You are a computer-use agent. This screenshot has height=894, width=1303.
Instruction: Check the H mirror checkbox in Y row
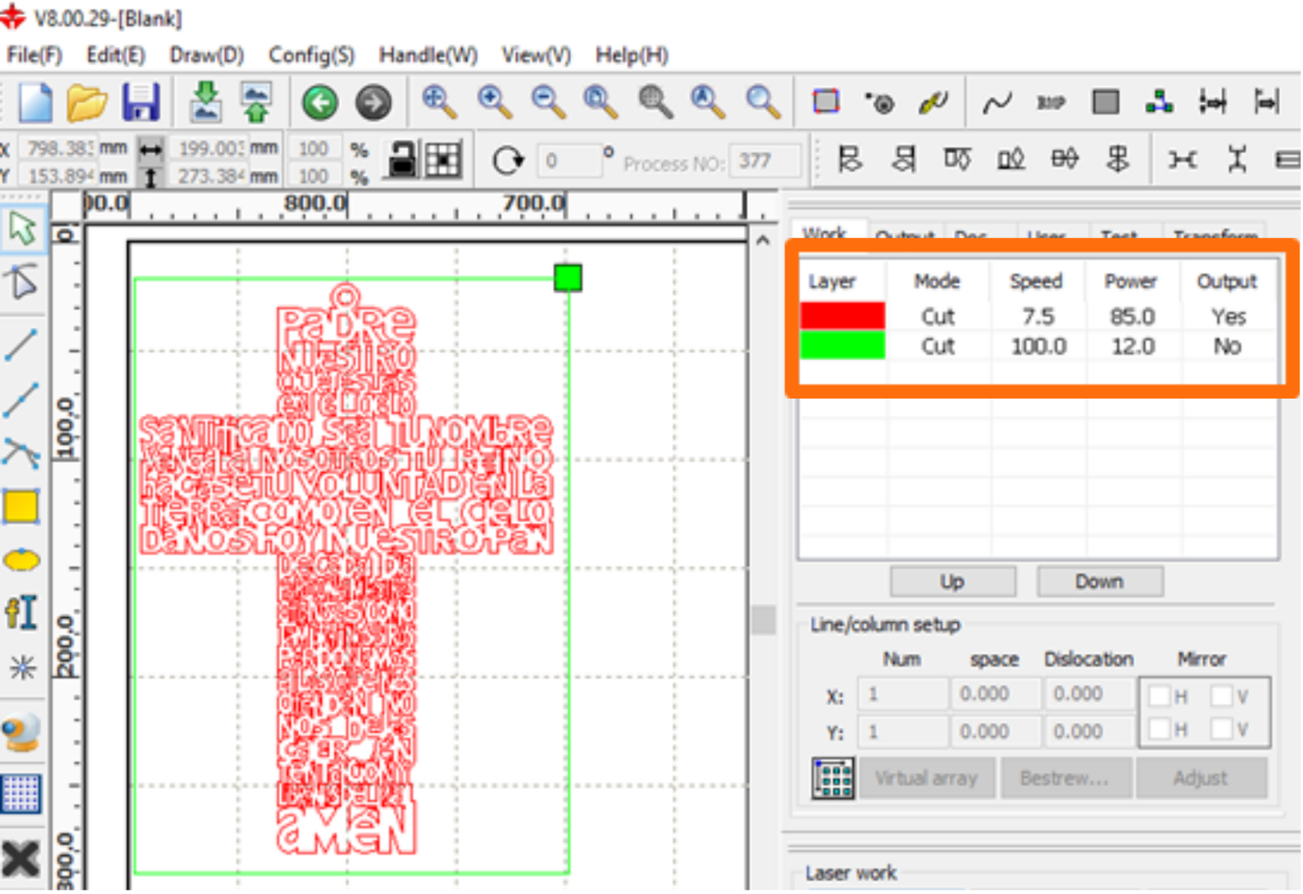1160,728
